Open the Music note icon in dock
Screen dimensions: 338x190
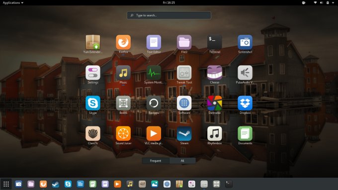(x=130, y=184)
